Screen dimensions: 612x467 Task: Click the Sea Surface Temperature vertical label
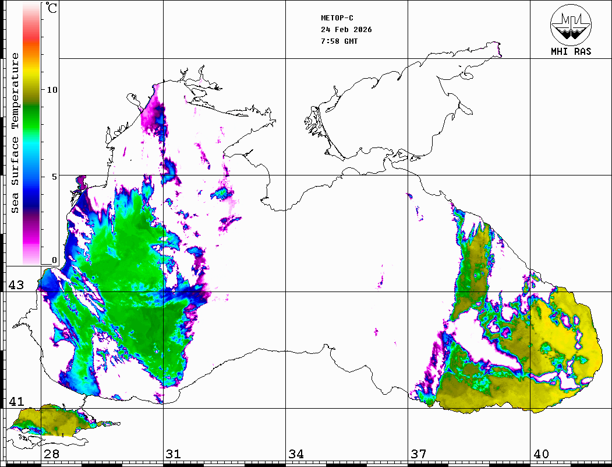click(x=15, y=133)
